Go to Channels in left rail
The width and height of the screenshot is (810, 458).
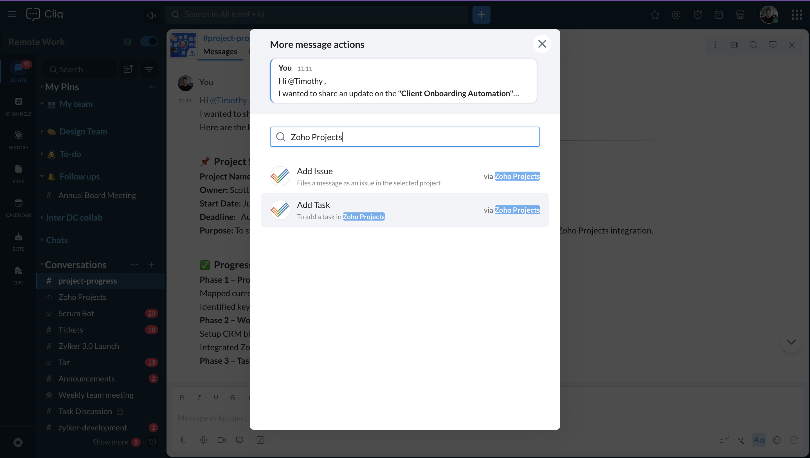(18, 106)
